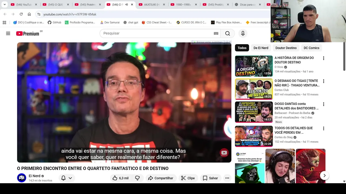Open CSS Cheat Sheet bookmark
Viewport: 346px width, 194px height.
[157, 22]
